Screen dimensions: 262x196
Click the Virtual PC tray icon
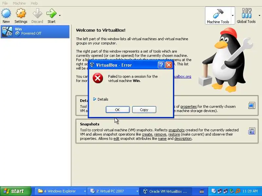(214, 191)
